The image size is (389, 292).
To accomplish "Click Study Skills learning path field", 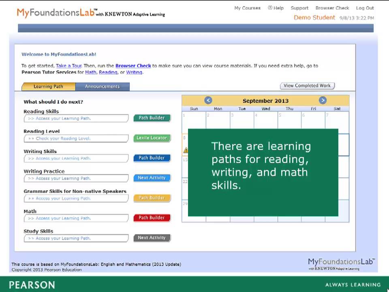I will tap(76, 238).
